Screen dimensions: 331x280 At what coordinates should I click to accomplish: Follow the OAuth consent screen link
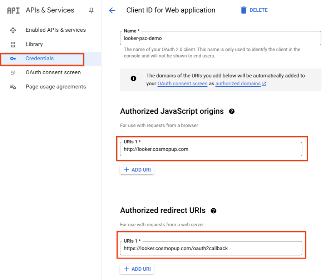(x=182, y=83)
